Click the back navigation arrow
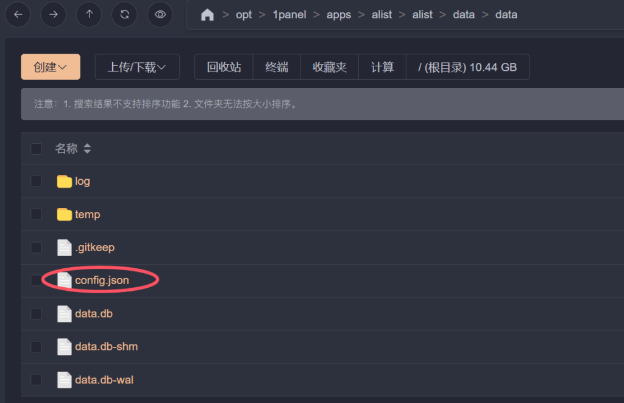 coord(18,15)
